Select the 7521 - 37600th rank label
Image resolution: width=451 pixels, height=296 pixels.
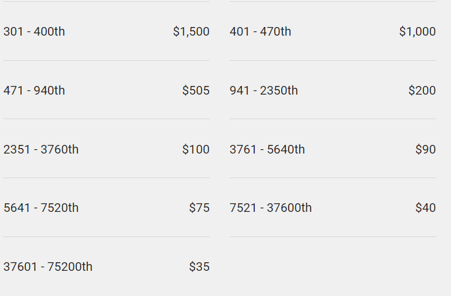pos(271,208)
